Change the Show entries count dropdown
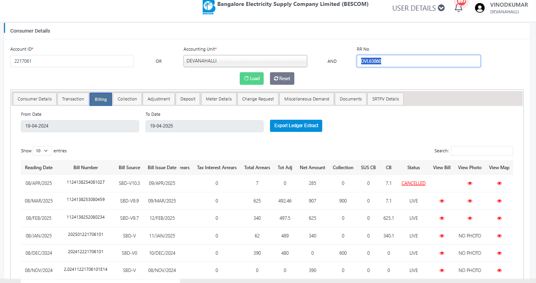 click(42, 151)
